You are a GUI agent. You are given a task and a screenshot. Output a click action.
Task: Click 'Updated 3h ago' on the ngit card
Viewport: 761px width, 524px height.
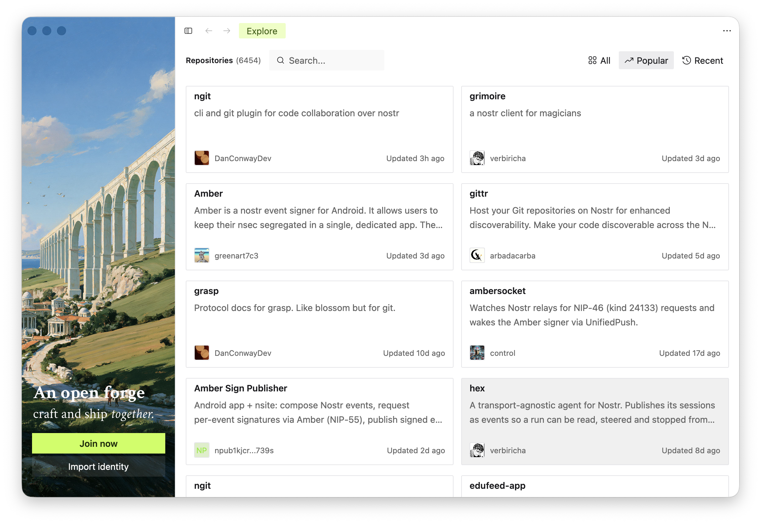[x=415, y=158]
